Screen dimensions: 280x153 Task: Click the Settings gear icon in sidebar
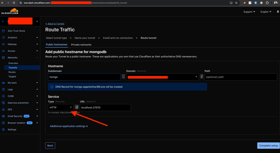point(3,129)
